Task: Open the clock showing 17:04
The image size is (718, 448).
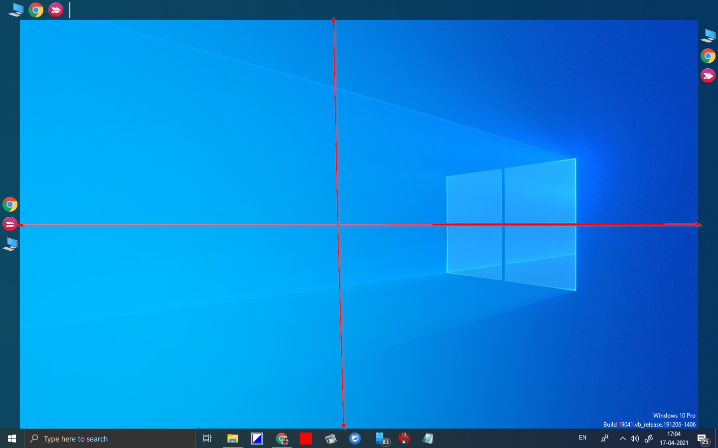Action: click(x=674, y=439)
